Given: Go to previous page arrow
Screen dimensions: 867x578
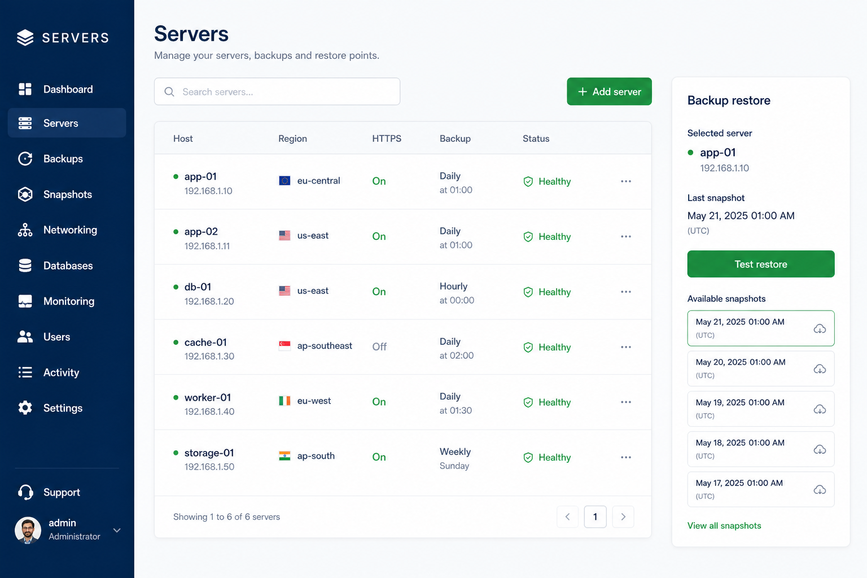Looking at the screenshot, I should point(567,516).
